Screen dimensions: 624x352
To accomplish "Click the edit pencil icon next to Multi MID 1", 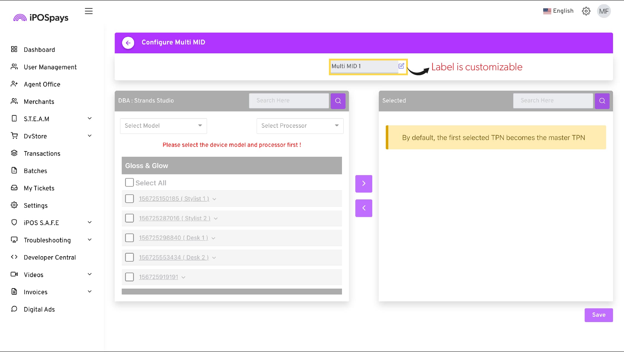I will [x=401, y=66].
